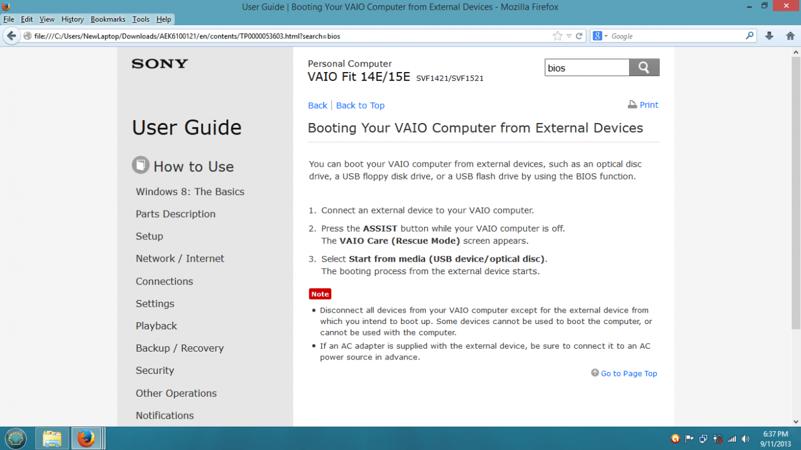The image size is (801, 450).
Task: Open the Playback section
Action: tap(156, 326)
